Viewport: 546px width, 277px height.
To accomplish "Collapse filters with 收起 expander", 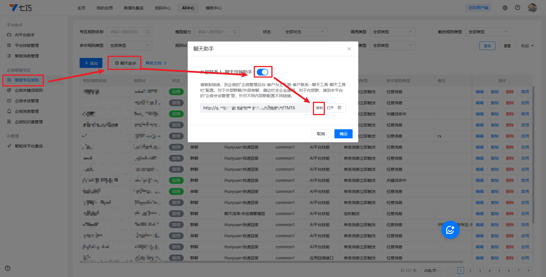I will coord(527,46).
